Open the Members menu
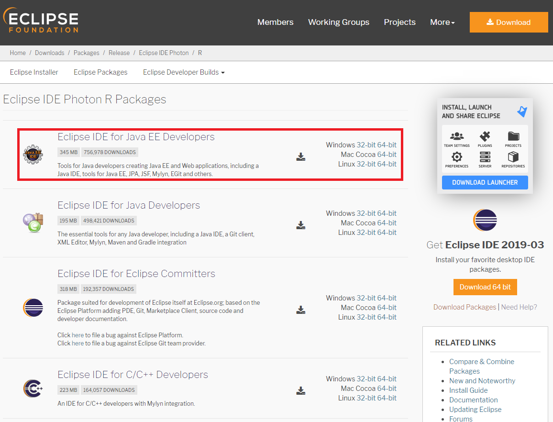553x422 pixels. coord(276,22)
